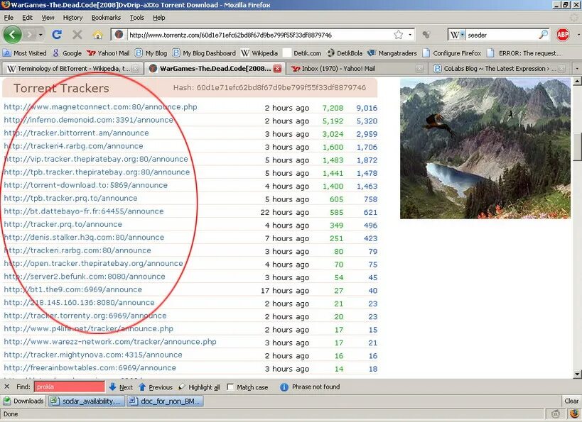This screenshot has width=582, height=422.
Task: Click the Clear button in the downloads bar
Action: tap(571, 401)
